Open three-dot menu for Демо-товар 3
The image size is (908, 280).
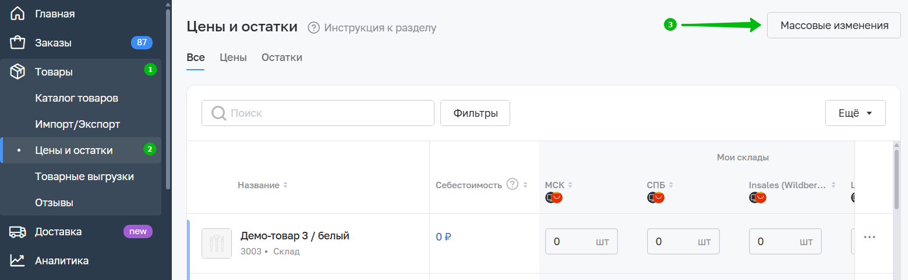click(870, 237)
